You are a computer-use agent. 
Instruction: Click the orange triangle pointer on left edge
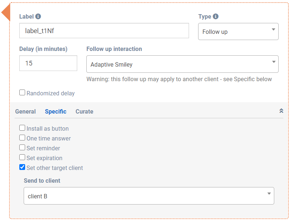coord(6,13)
